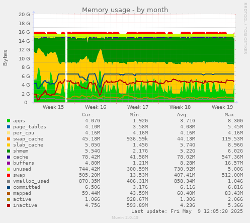Select the 'unused' legend label
Screen dimensions: 250x223
coord(22,169)
